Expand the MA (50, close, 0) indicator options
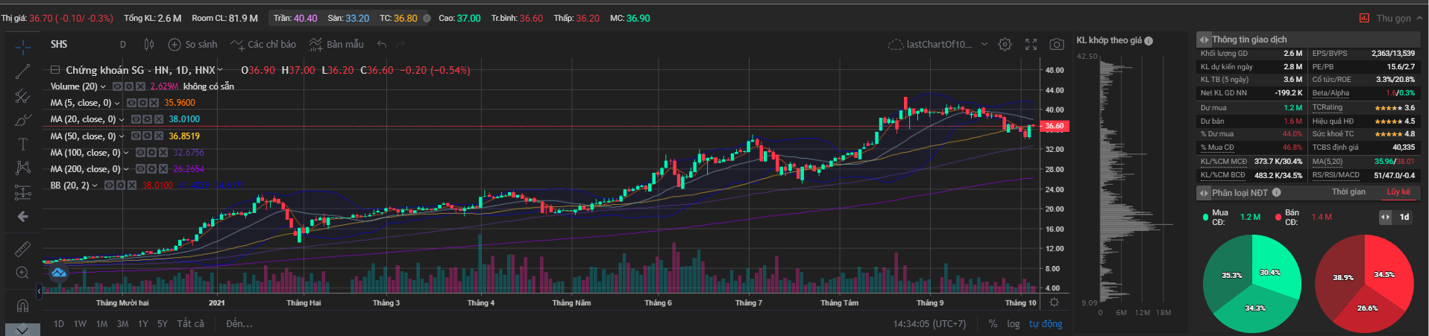This screenshot has height=336, width=1429. tap(122, 136)
